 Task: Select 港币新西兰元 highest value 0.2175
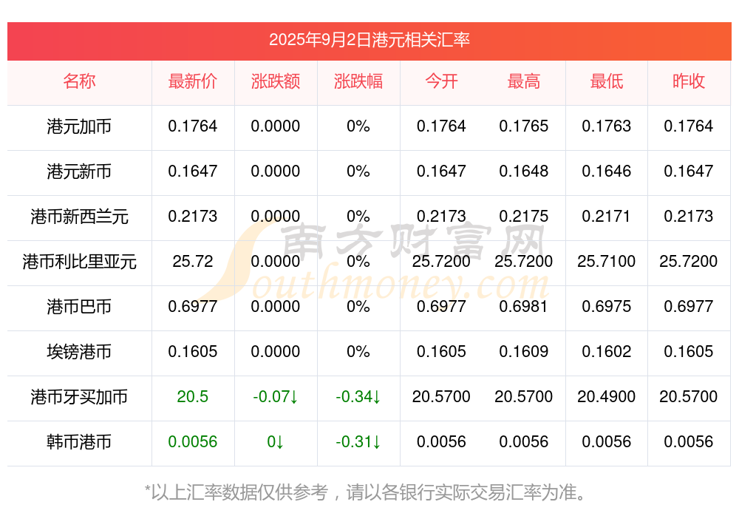[x=524, y=216]
